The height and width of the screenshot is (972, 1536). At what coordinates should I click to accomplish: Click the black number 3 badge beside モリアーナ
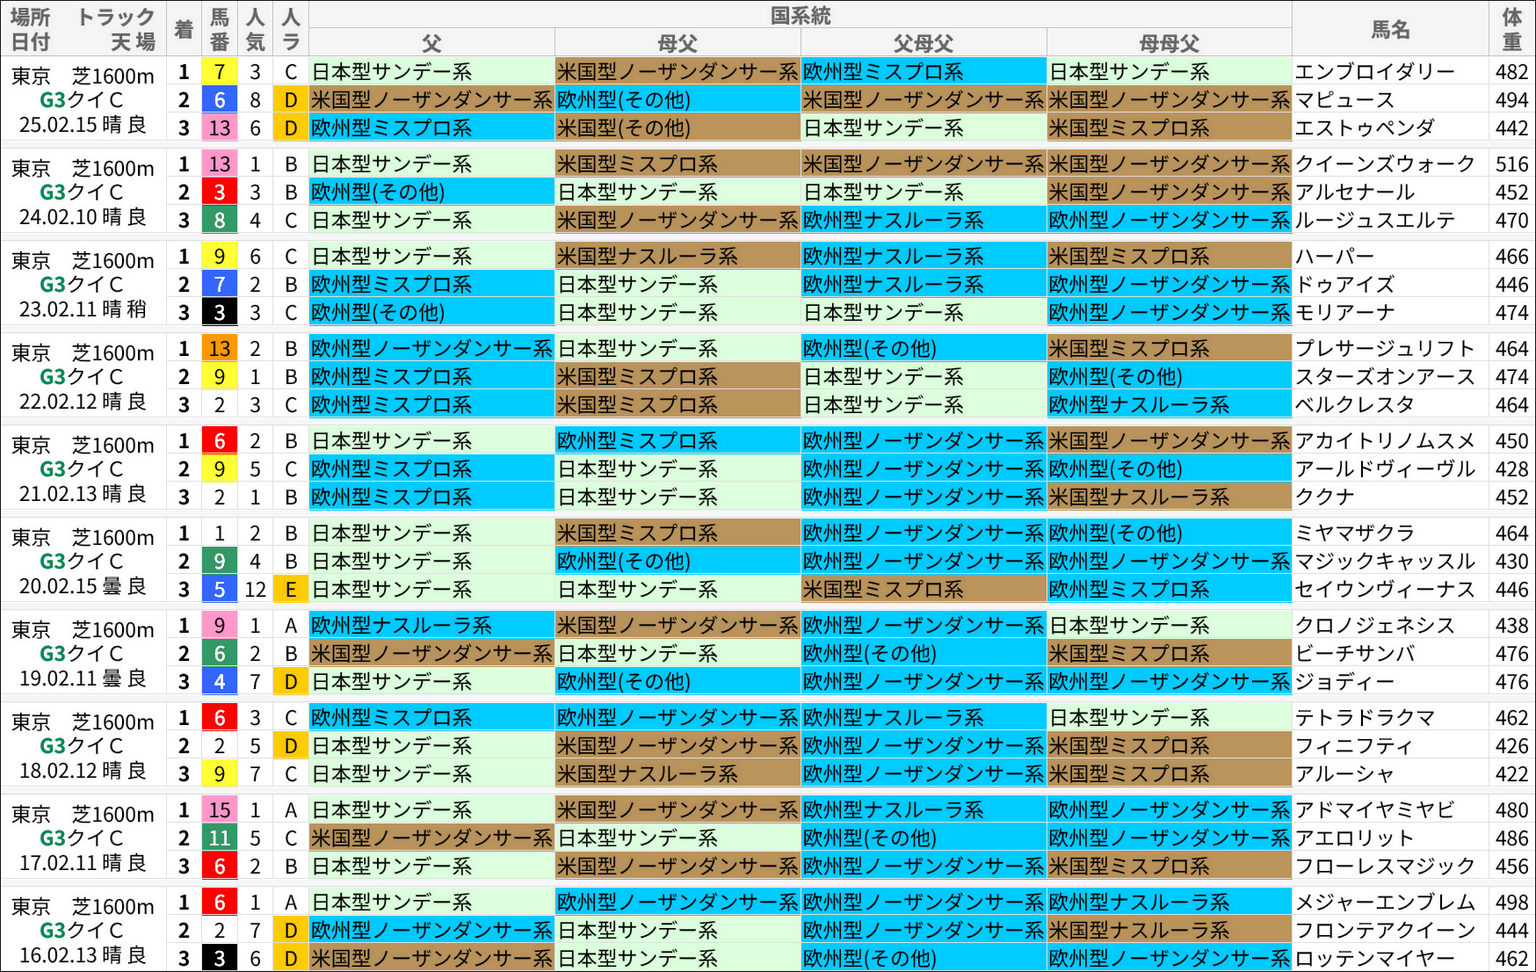pyautogui.click(x=218, y=312)
